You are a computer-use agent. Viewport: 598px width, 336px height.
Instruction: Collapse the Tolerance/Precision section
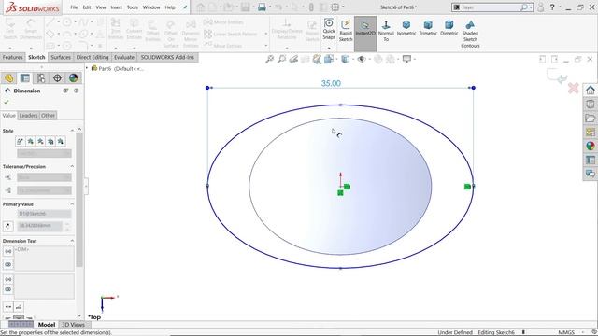72,166
